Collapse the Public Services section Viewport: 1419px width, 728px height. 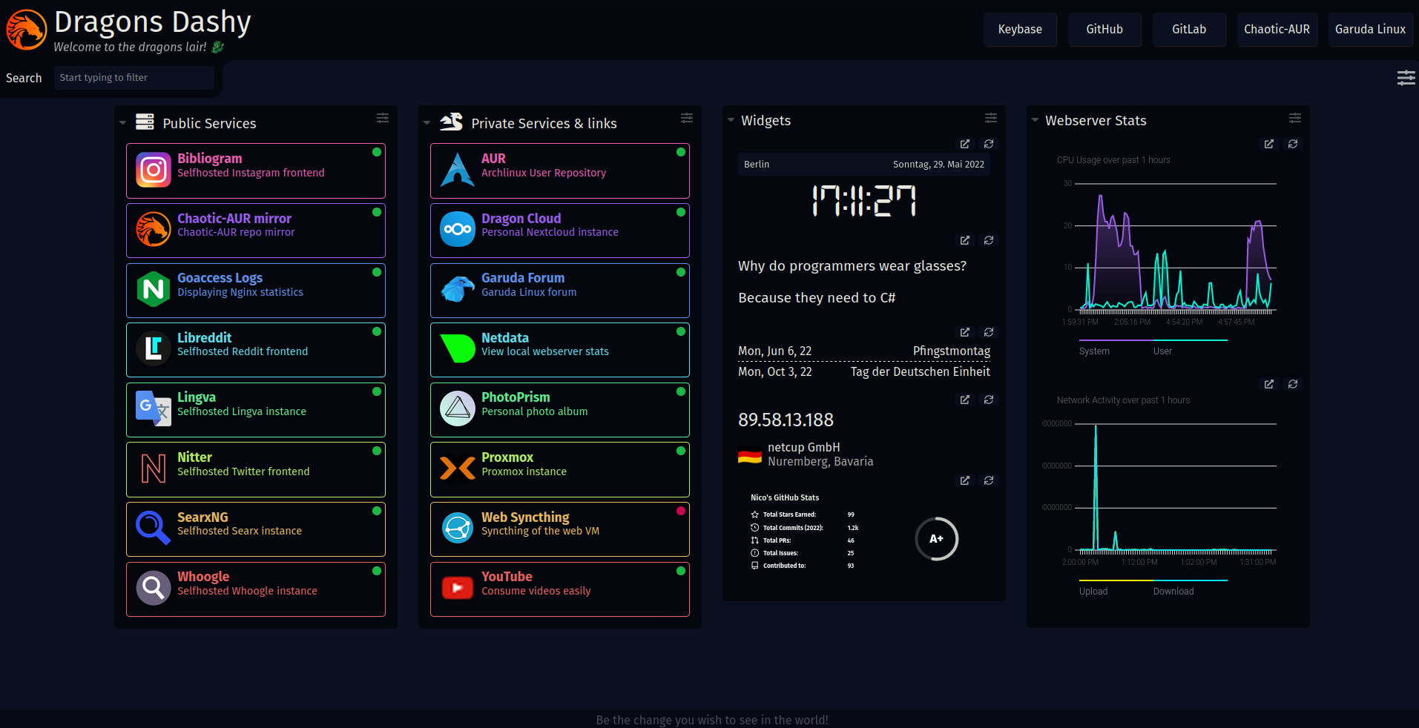click(123, 123)
